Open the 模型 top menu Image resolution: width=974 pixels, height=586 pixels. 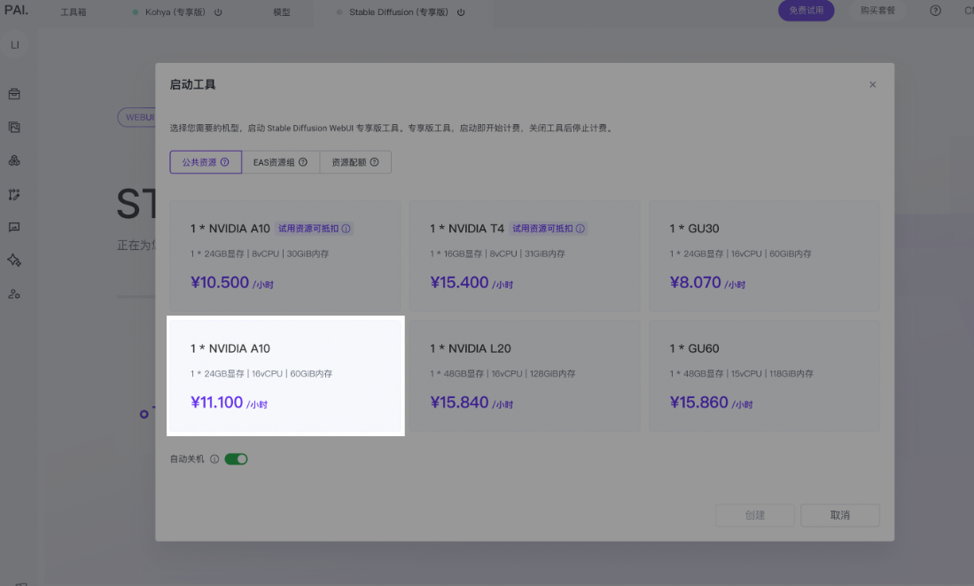(282, 12)
